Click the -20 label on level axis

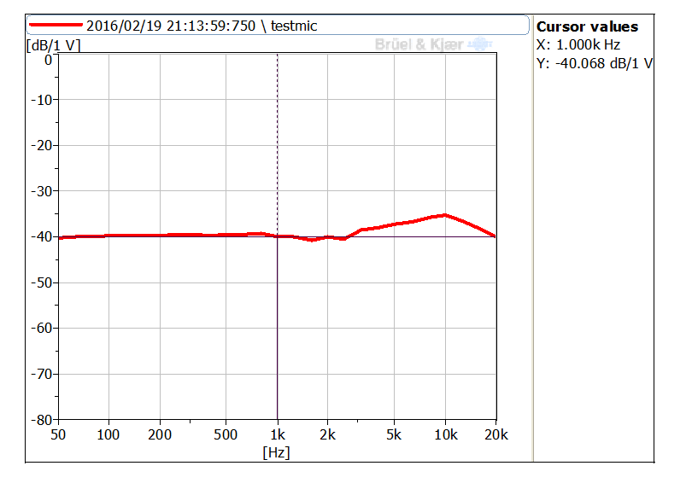42,145
